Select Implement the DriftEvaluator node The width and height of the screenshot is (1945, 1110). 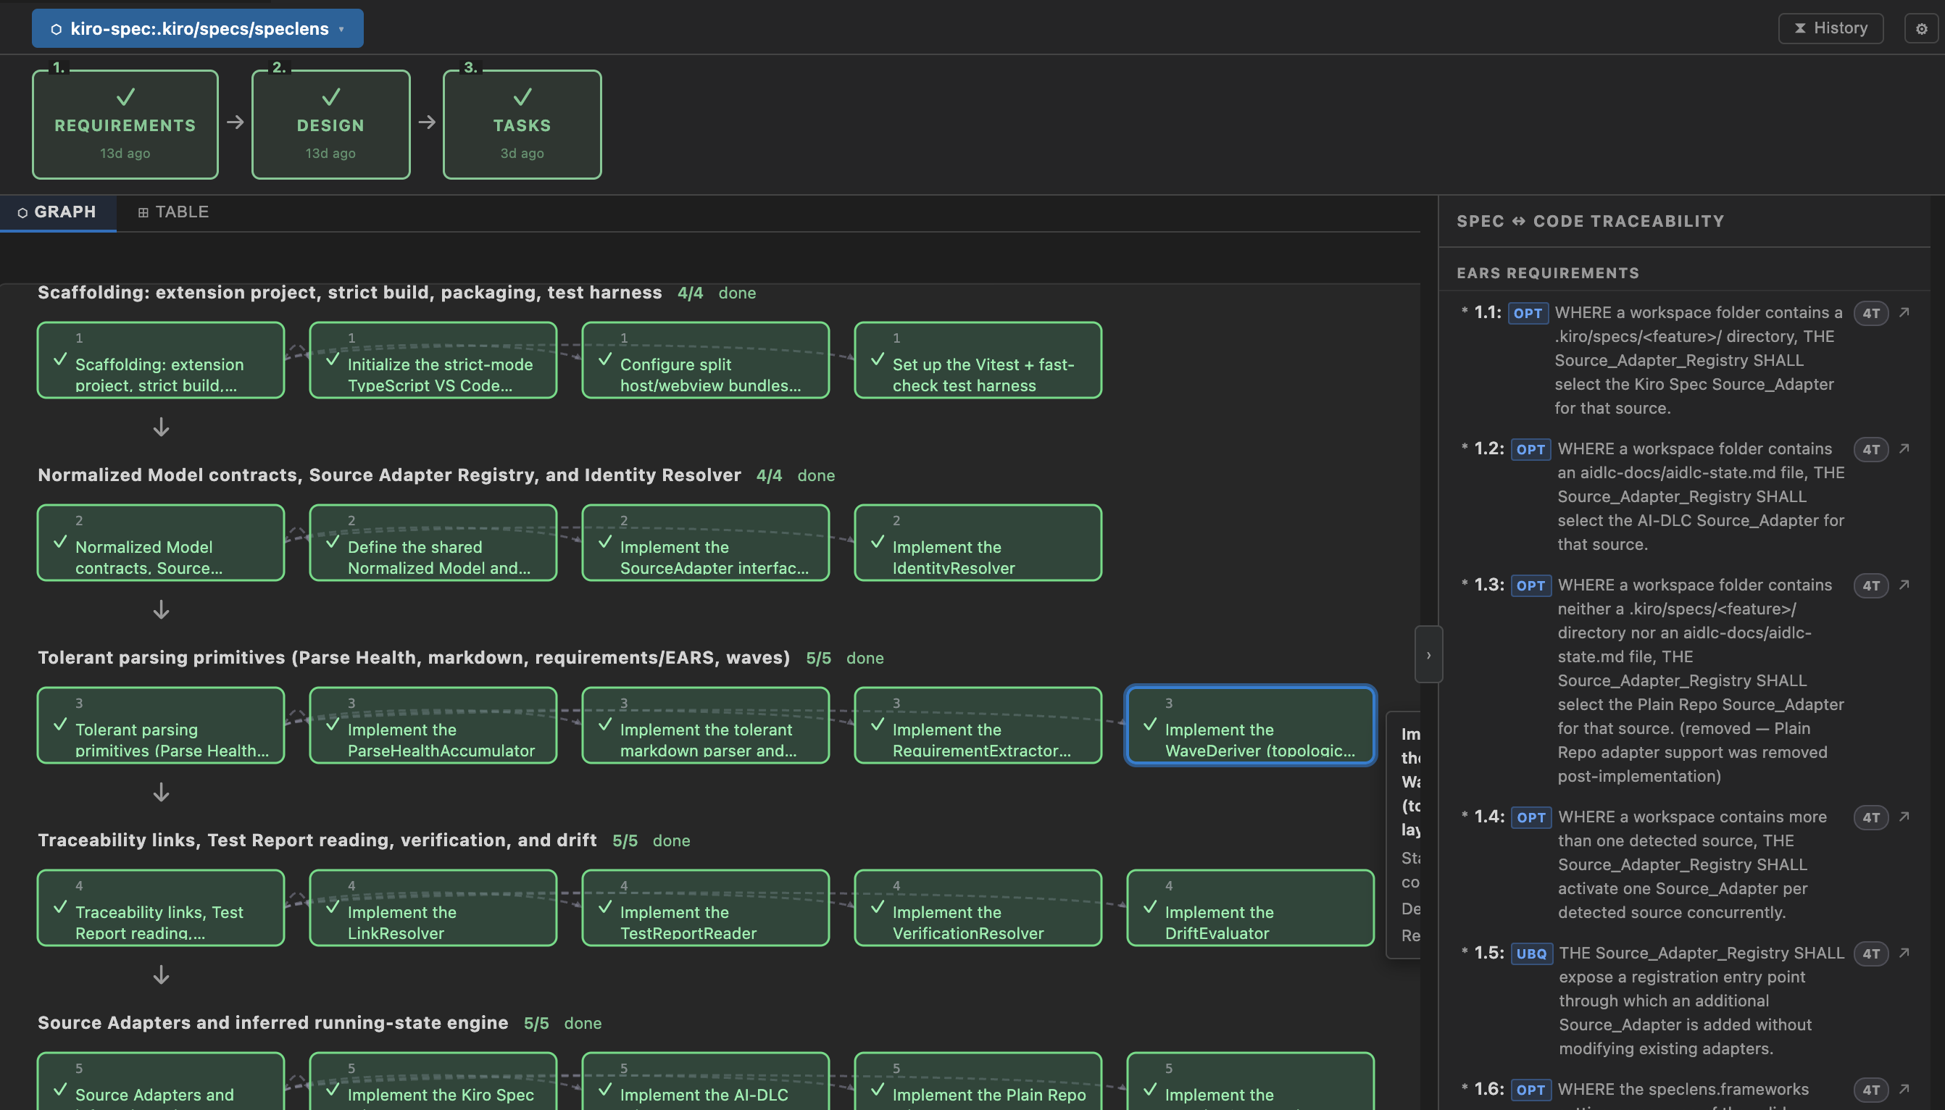tap(1251, 908)
